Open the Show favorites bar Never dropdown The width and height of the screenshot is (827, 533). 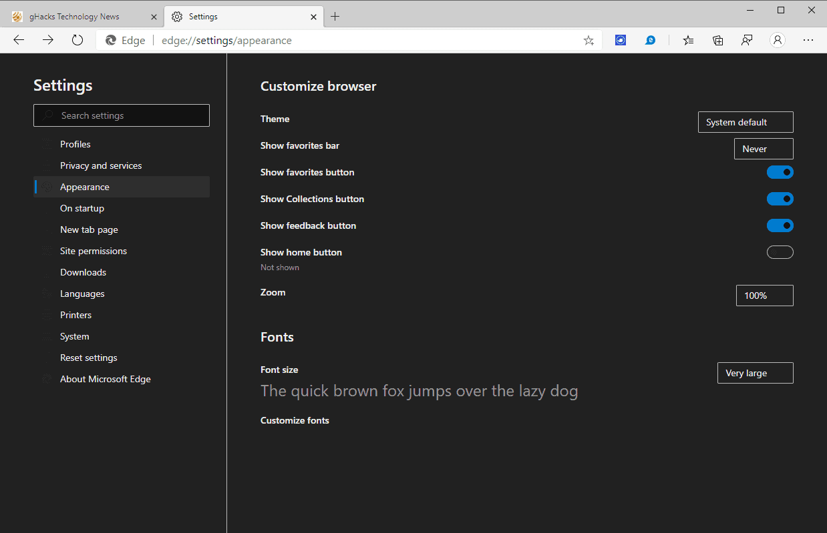pyautogui.click(x=764, y=149)
